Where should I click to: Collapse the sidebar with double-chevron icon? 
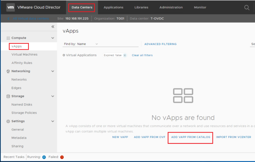pyautogui.click(x=53, y=27)
